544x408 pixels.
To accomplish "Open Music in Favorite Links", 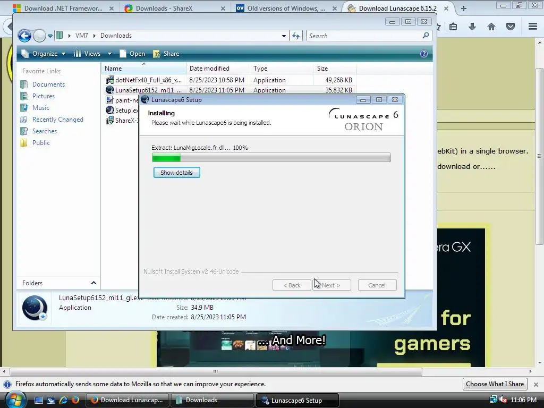I will pyautogui.click(x=40, y=108).
